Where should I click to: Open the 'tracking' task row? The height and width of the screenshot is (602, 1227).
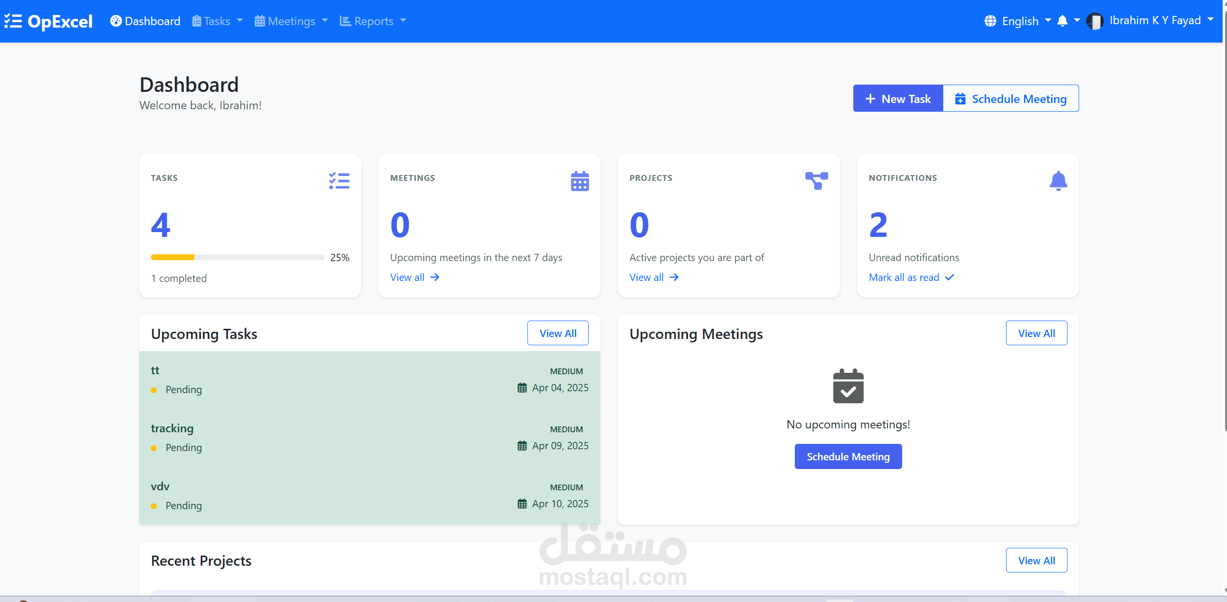[369, 438]
